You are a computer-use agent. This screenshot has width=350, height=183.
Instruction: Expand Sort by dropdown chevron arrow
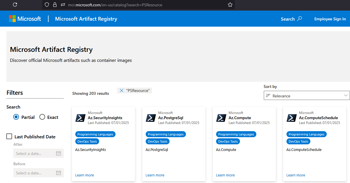click(x=346, y=95)
